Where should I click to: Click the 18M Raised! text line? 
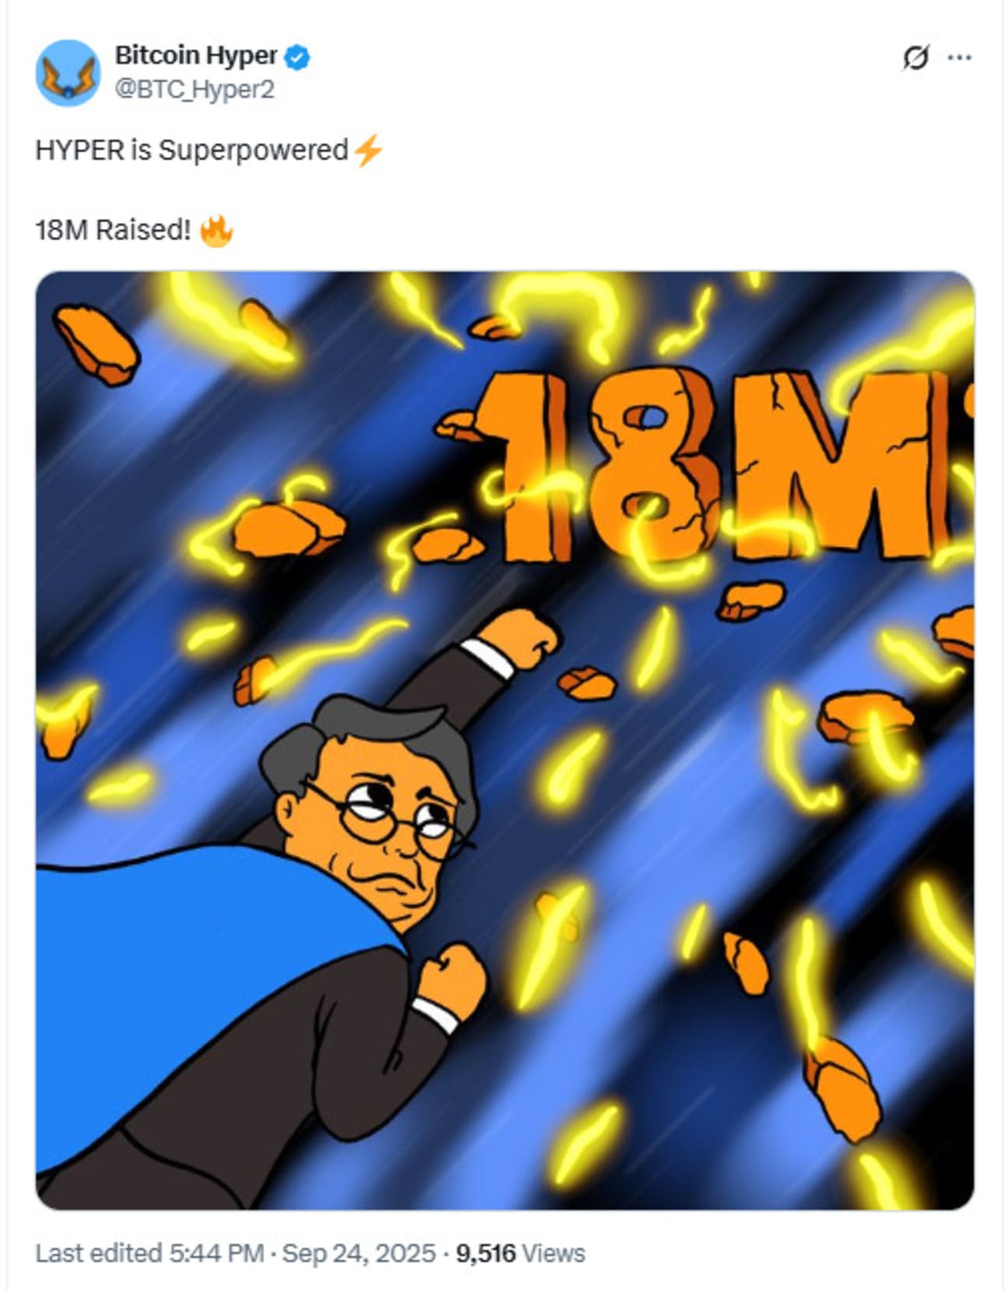(x=113, y=230)
